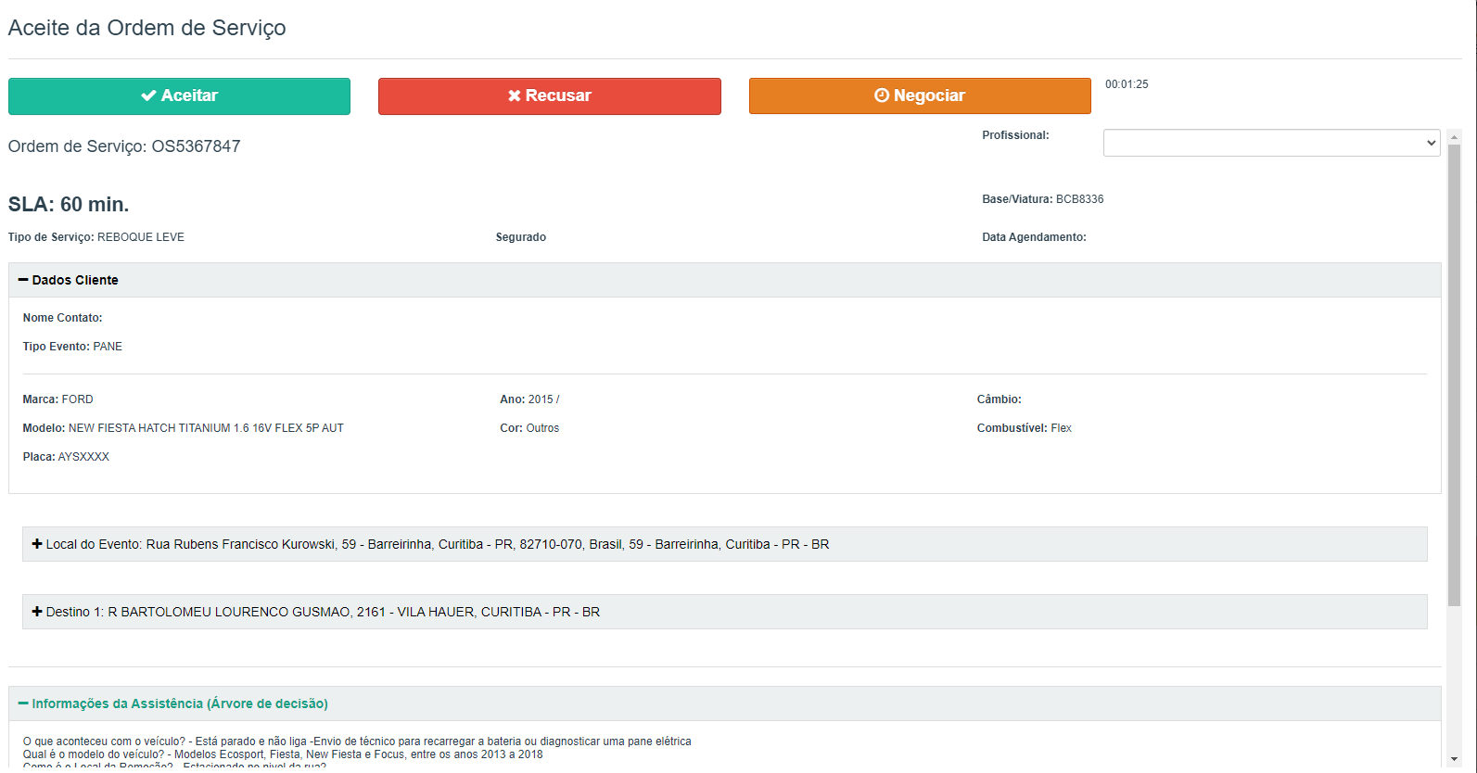Click 'Qual é o modelo do veículo?' line
The width and height of the screenshot is (1477, 773).
[x=283, y=754]
